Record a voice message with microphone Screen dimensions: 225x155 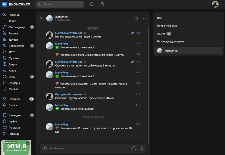[x=141, y=148]
